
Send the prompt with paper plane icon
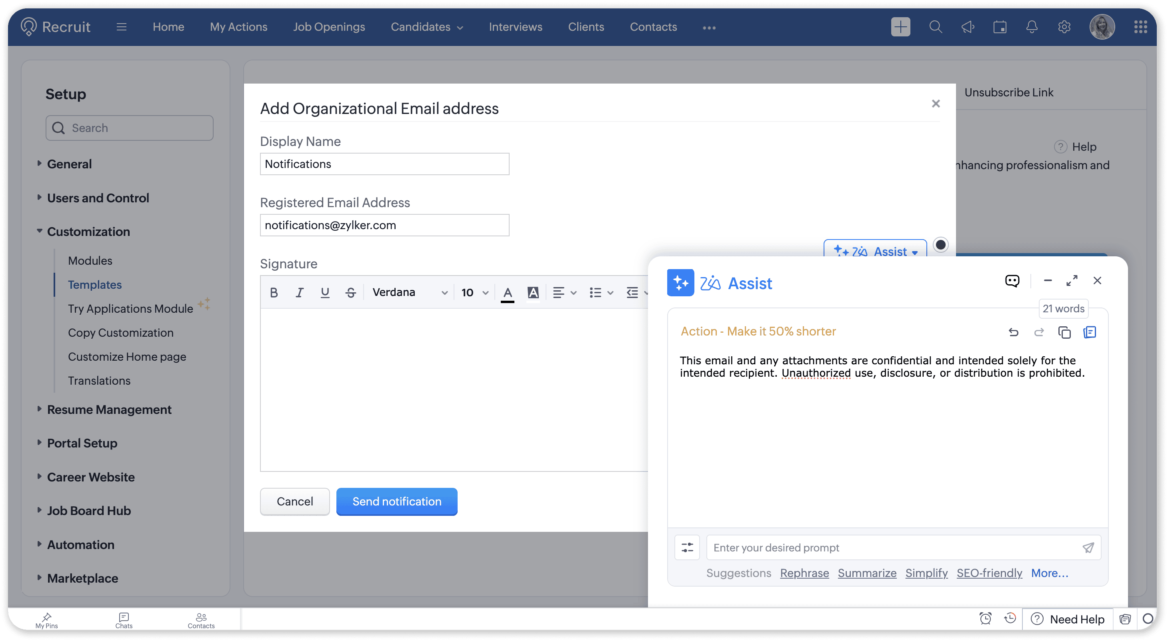pyautogui.click(x=1088, y=547)
